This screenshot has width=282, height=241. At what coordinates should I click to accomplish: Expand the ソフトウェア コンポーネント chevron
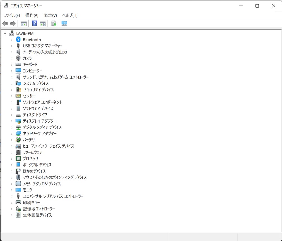[12, 102]
